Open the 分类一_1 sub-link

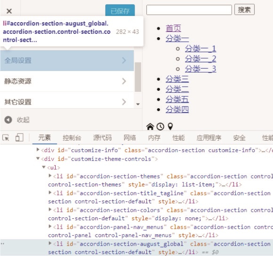coord(201,48)
